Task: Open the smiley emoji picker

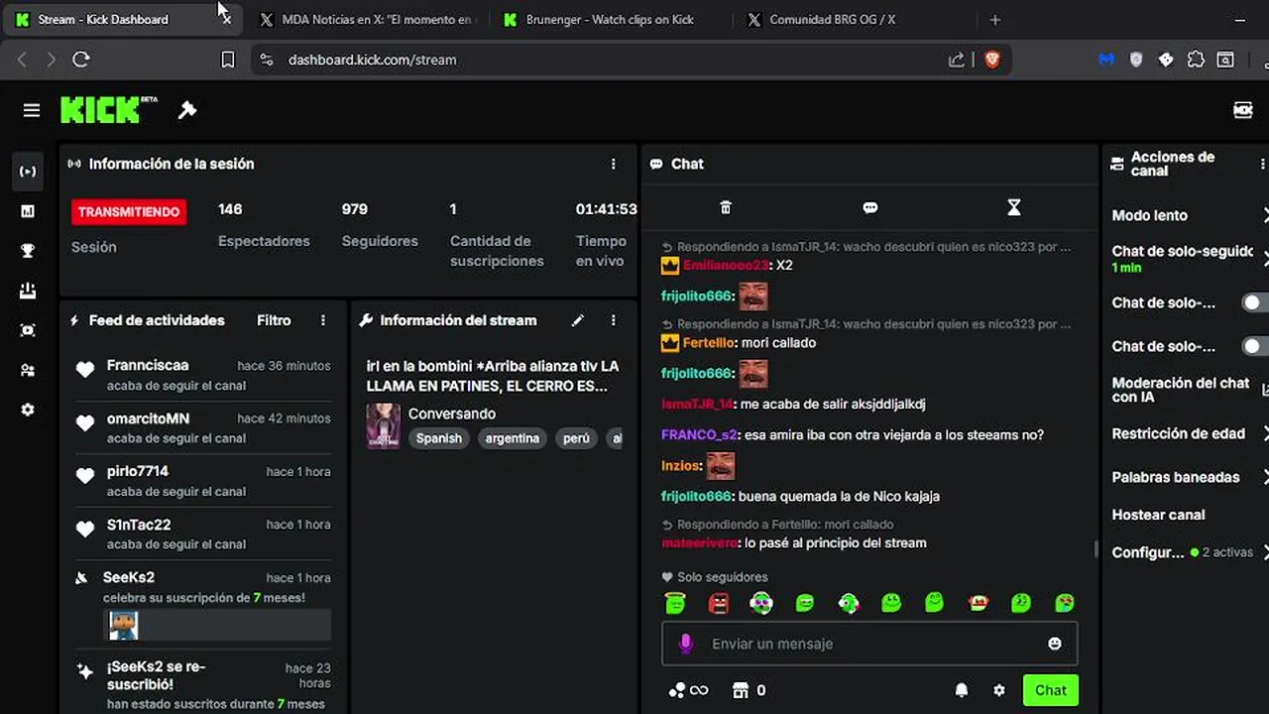Action: tap(1055, 644)
